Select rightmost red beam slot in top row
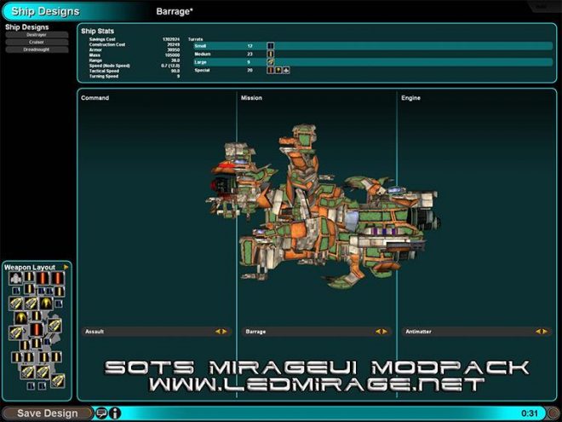 pyautogui.click(x=58, y=278)
